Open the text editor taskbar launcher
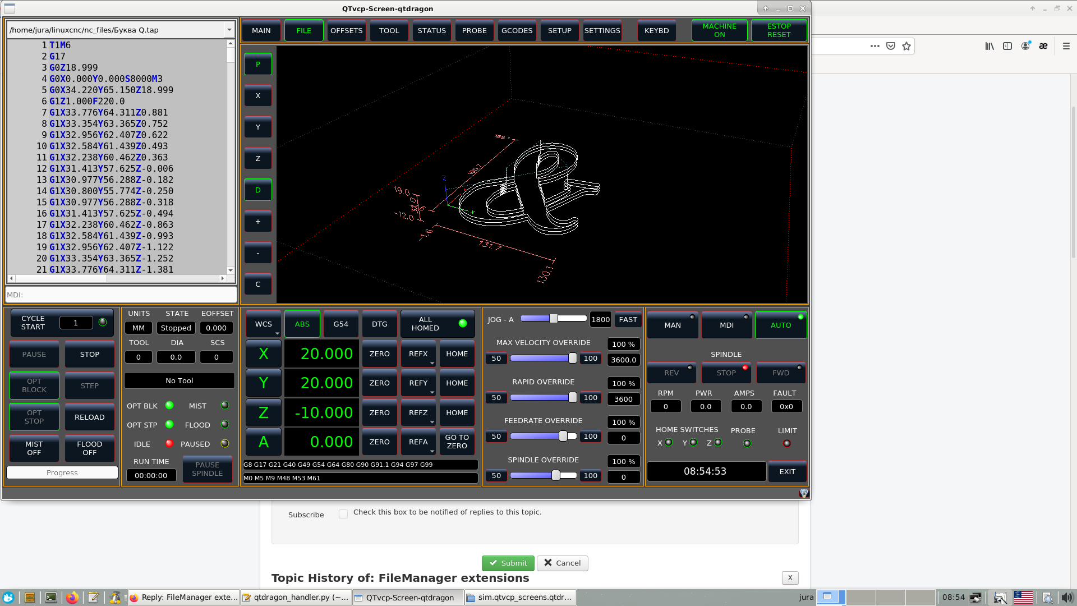Viewport: 1077px width, 606px height. click(x=94, y=598)
